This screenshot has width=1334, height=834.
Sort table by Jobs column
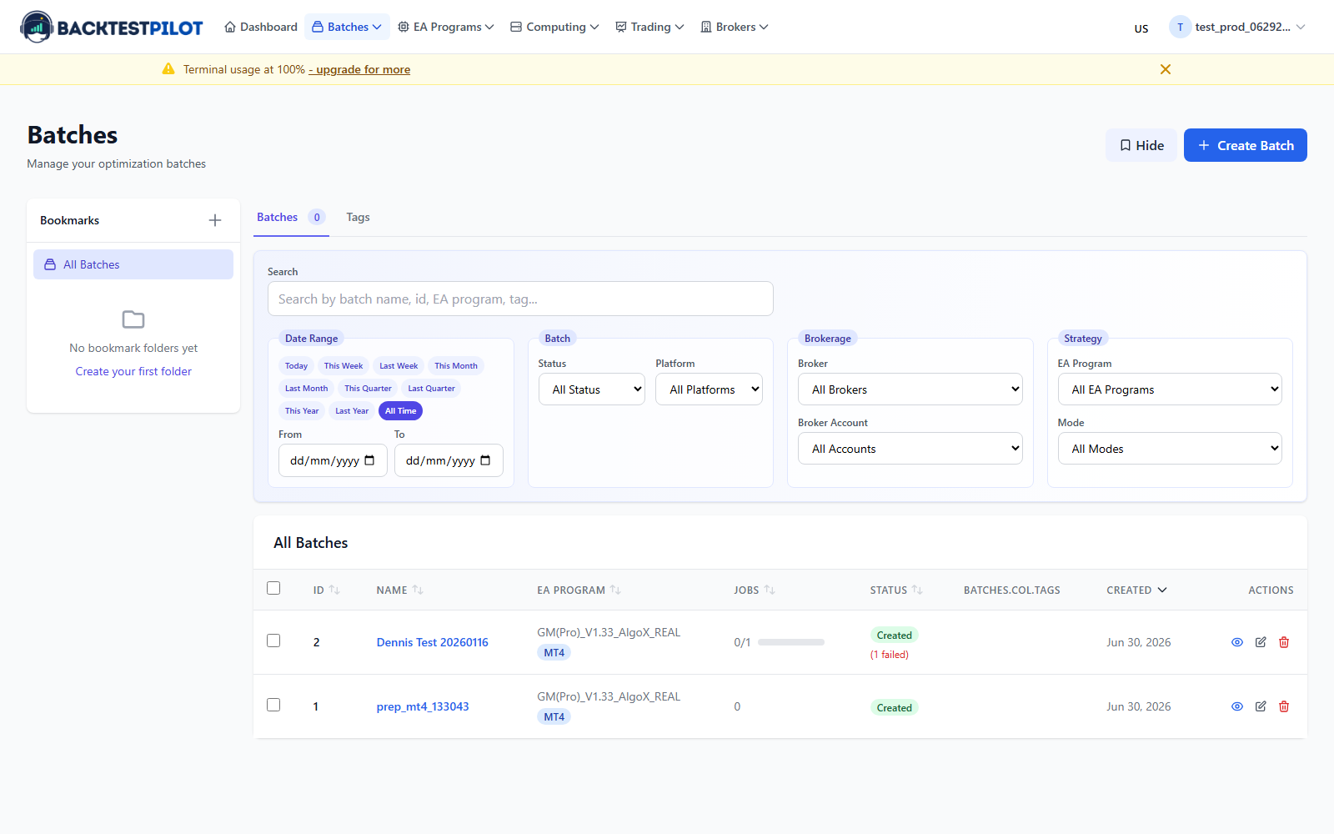(755, 590)
